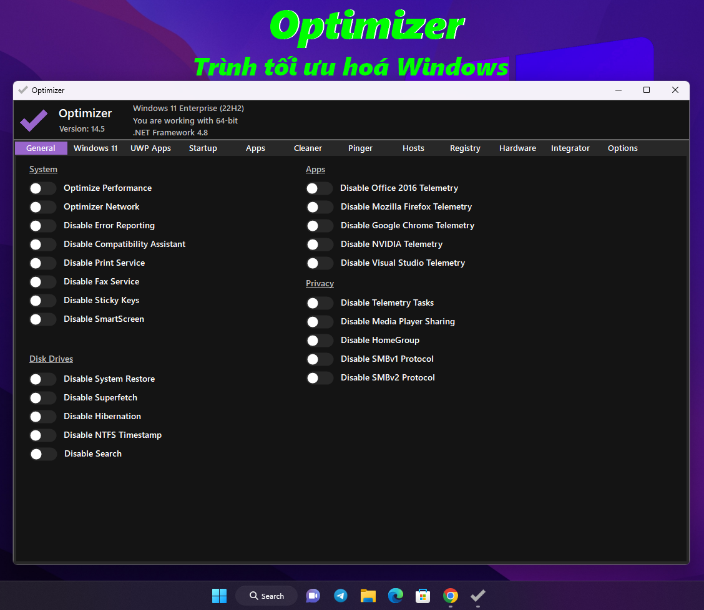The image size is (704, 610).
Task: Switch to the Cleaner tab
Action: 308,148
